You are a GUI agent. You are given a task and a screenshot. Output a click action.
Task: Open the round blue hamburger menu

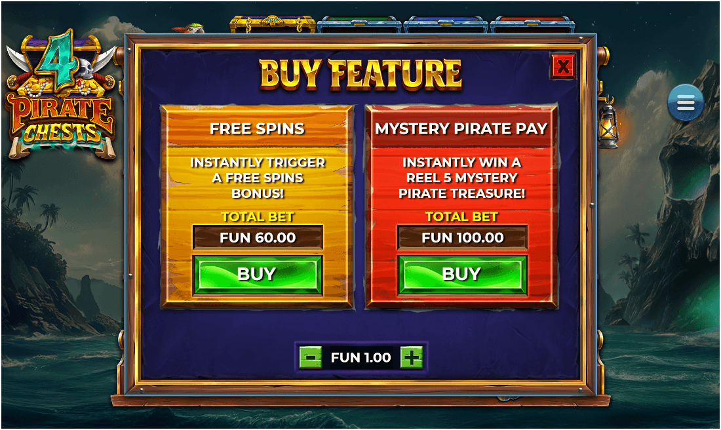(x=685, y=102)
